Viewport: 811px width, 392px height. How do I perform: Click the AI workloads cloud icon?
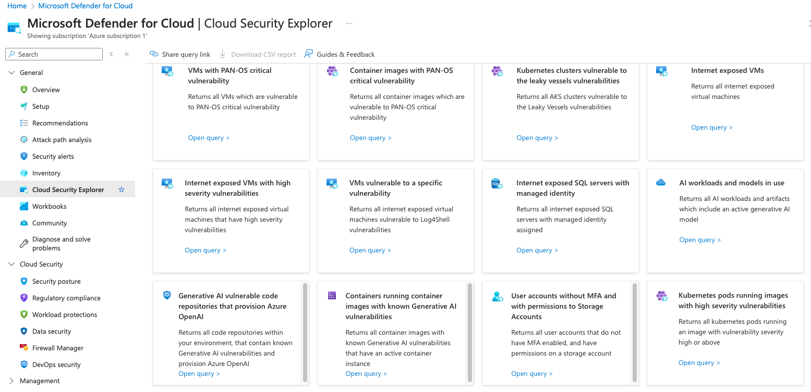point(661,183)
